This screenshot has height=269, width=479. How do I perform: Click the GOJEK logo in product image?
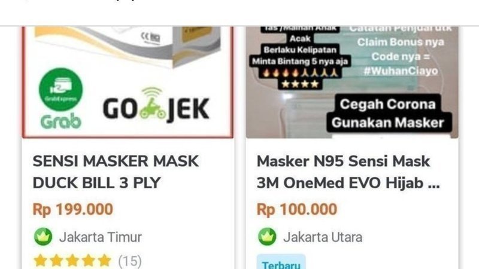click(x=156, y=106)
